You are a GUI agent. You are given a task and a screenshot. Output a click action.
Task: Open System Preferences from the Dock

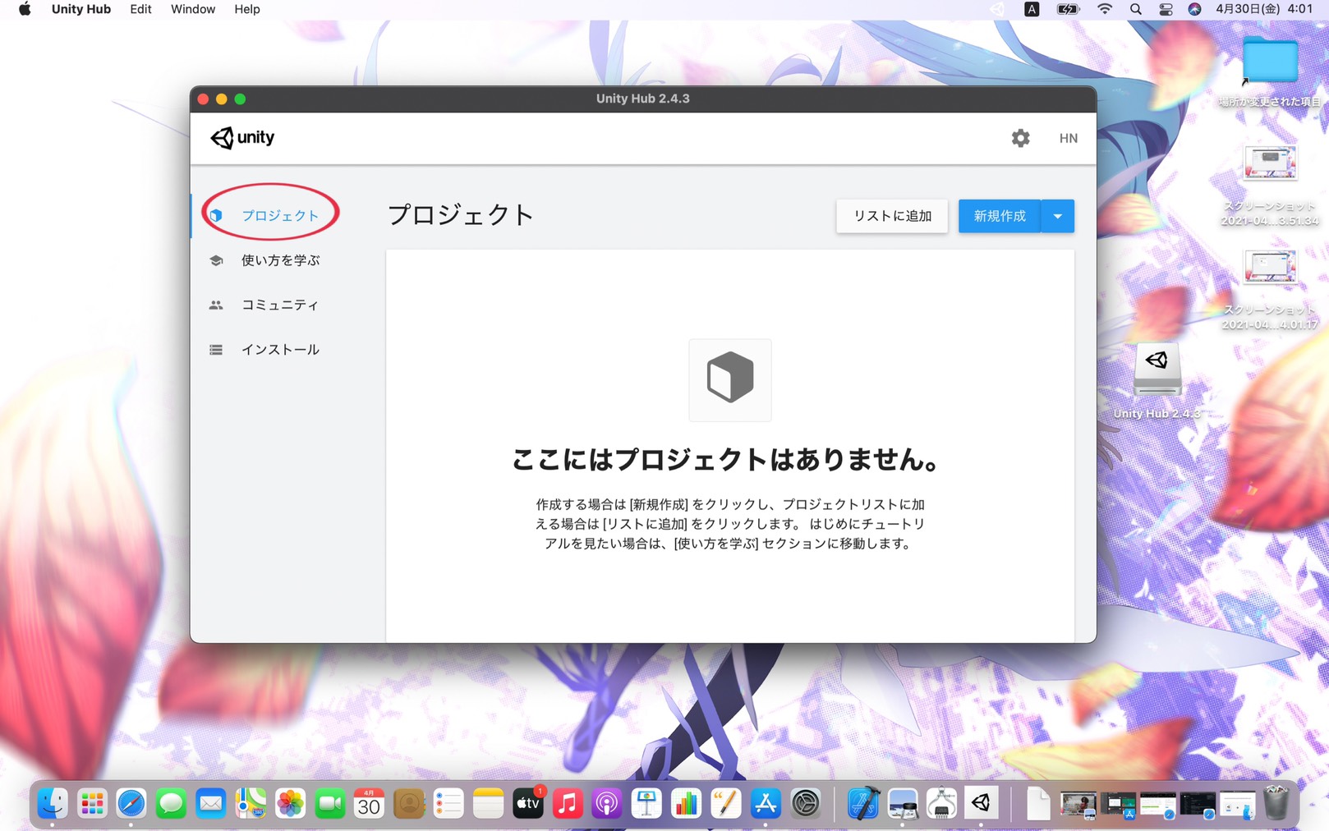pos(805,804)
